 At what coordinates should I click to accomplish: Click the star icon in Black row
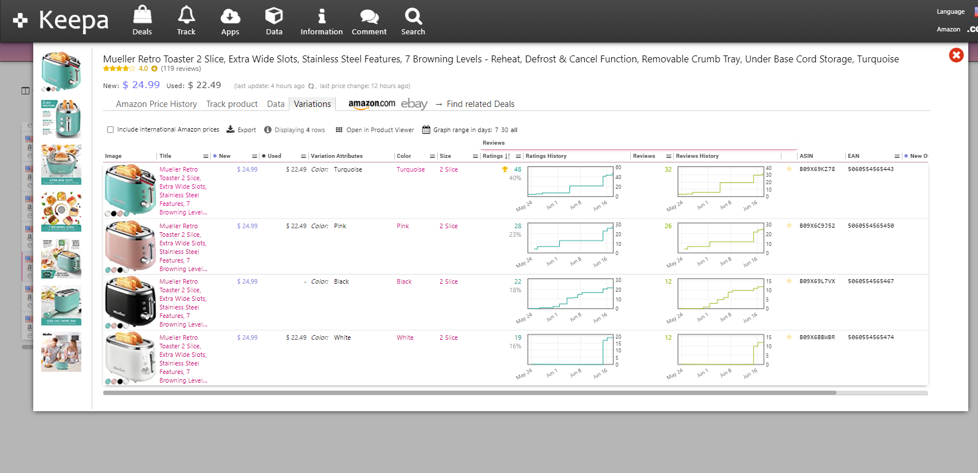click(x=789, y=281)
